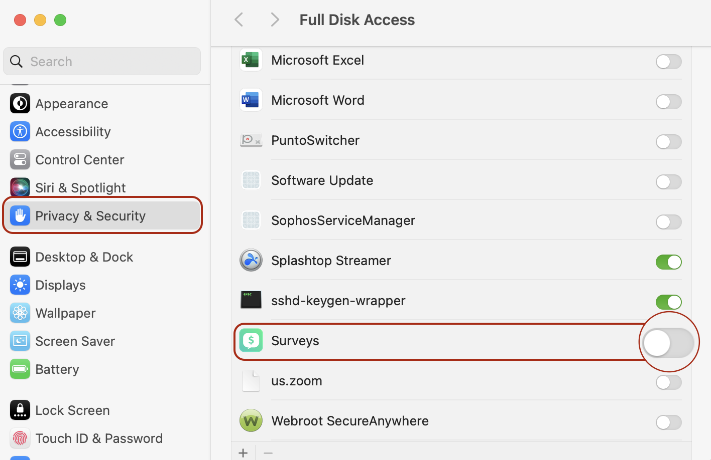
Task: Click the Search input field
Action: [102, 61]
